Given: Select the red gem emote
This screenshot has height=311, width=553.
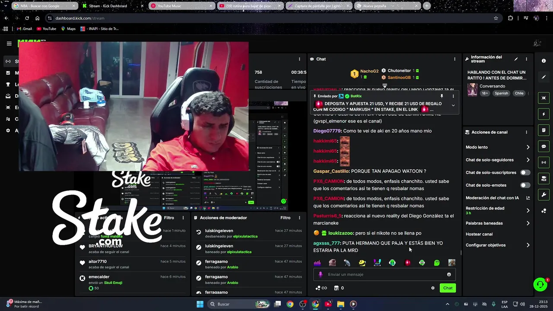Looking at the screenshot, I should (x=407, y=263).
